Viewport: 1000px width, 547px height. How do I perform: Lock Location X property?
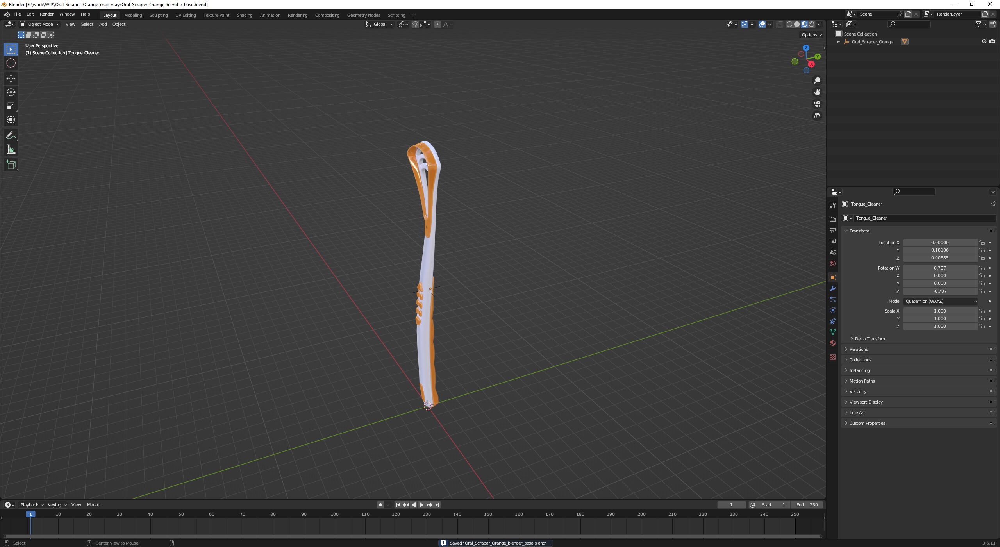pyautogui.click(x=982, y=243)
